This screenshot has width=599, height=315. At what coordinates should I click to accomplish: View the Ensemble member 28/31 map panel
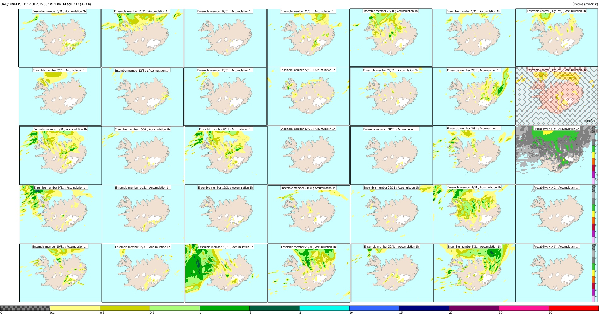pos(391,155)
